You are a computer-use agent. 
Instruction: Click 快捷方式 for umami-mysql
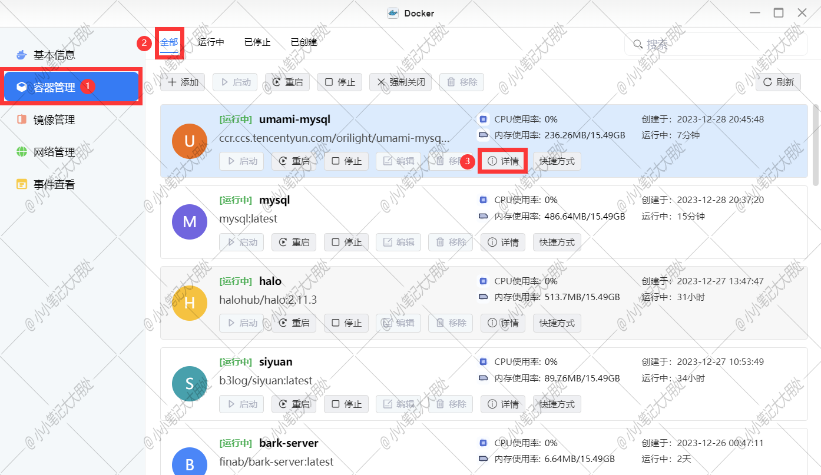tap(557, 161)
